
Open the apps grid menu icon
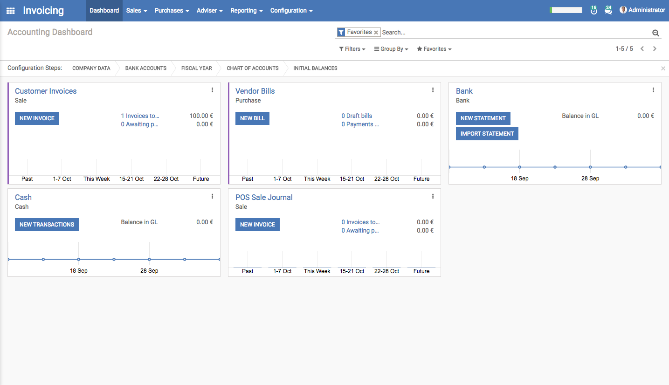click(10, 11)
